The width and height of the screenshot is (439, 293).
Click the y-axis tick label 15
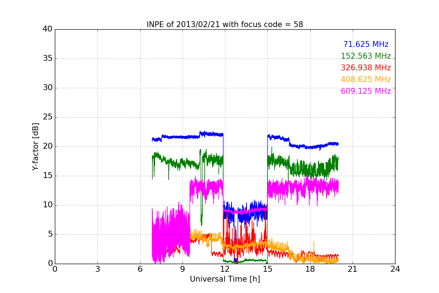pos(48,176)
